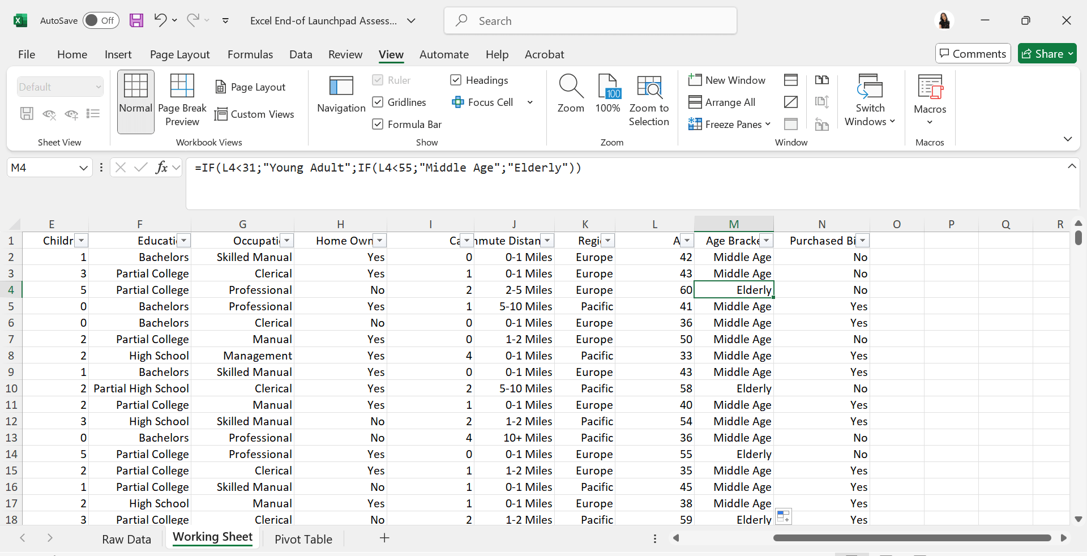Turn on the AutoSave toggle
Screen dimensions: 1087x556
[x=101, y=21]
